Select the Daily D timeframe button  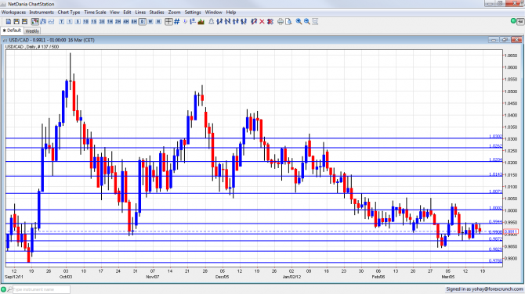[143, 22]
